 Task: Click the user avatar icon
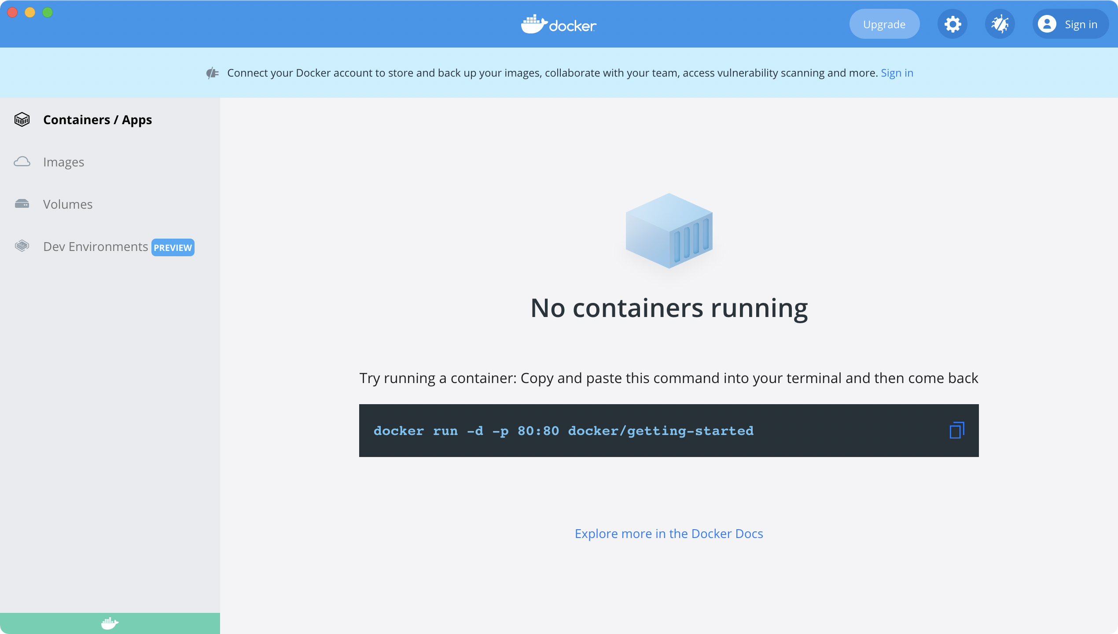point(1047,24)
